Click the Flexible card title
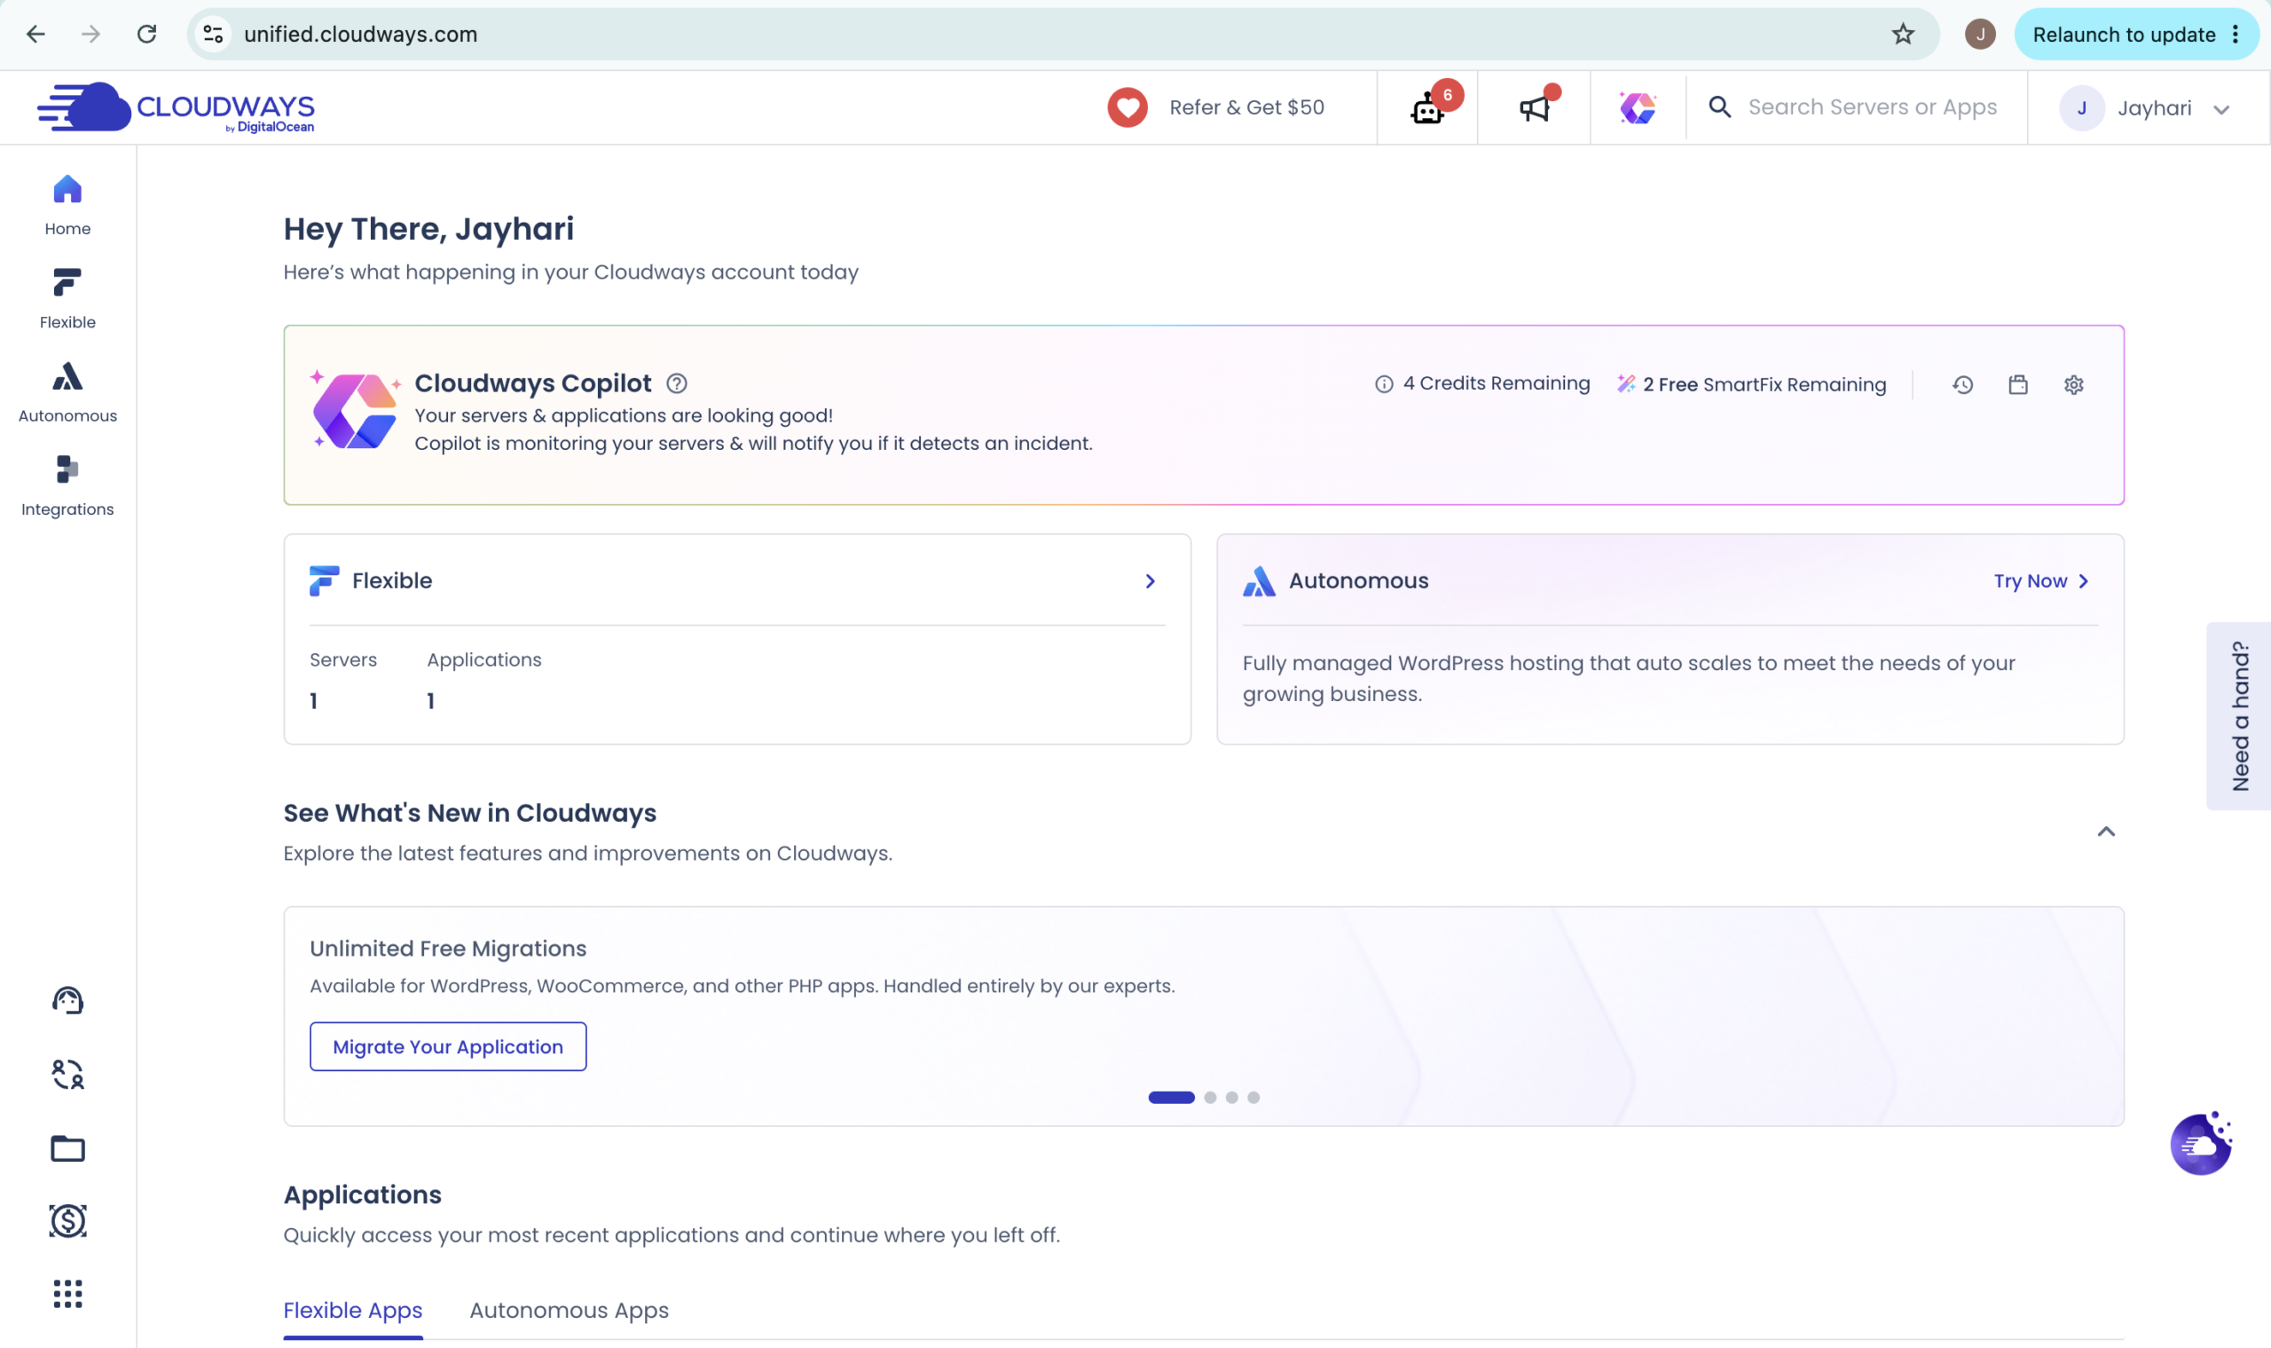 tap(392, 581)
